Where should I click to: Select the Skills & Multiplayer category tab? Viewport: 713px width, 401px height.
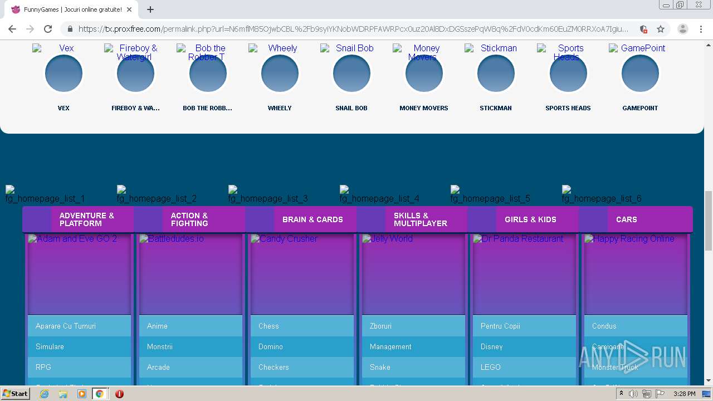[x=412, y=219]
